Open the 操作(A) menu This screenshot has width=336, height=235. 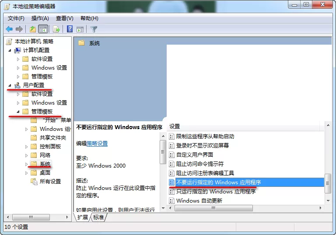(40, 18)
